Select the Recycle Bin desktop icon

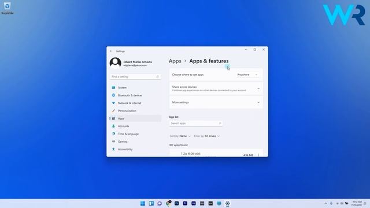pos(7,8)
